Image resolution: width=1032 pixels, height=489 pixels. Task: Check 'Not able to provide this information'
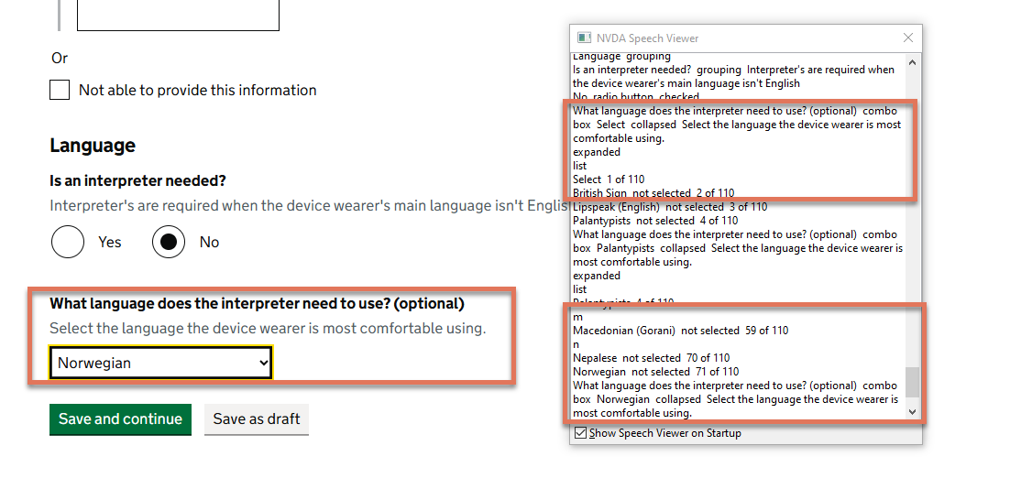pos(60,90)
